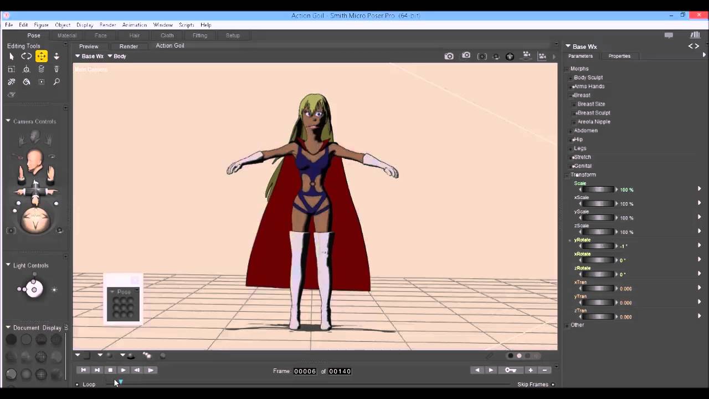Select the Scale tool in Editing Tools
This screenshot has height=399, width=709.
pyautogui.click(x=11, y=69)
